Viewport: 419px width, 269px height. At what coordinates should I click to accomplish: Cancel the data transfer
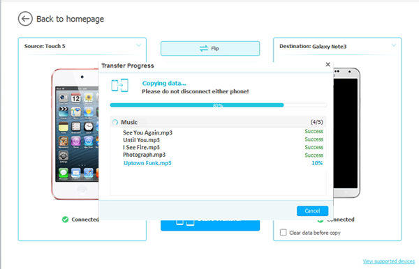(312, 211)
